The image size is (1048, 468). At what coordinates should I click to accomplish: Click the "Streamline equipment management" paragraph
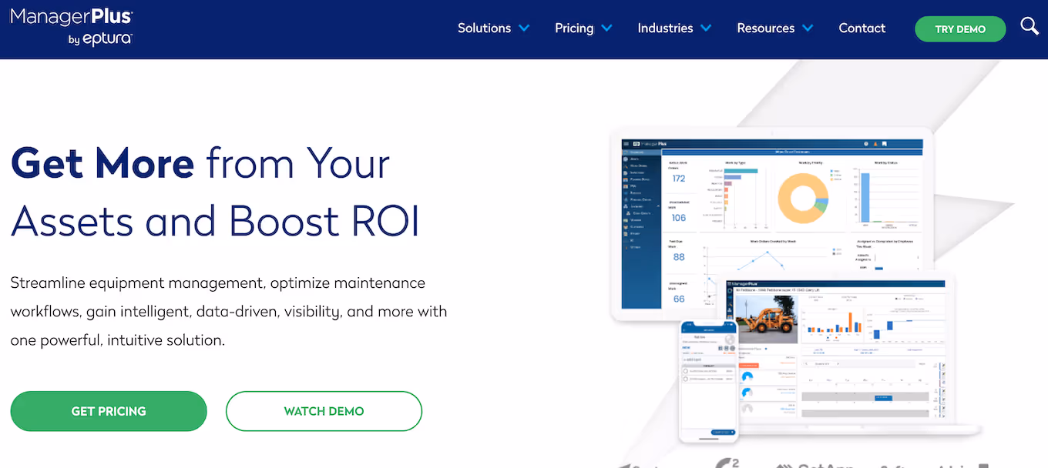click(229, 311)
